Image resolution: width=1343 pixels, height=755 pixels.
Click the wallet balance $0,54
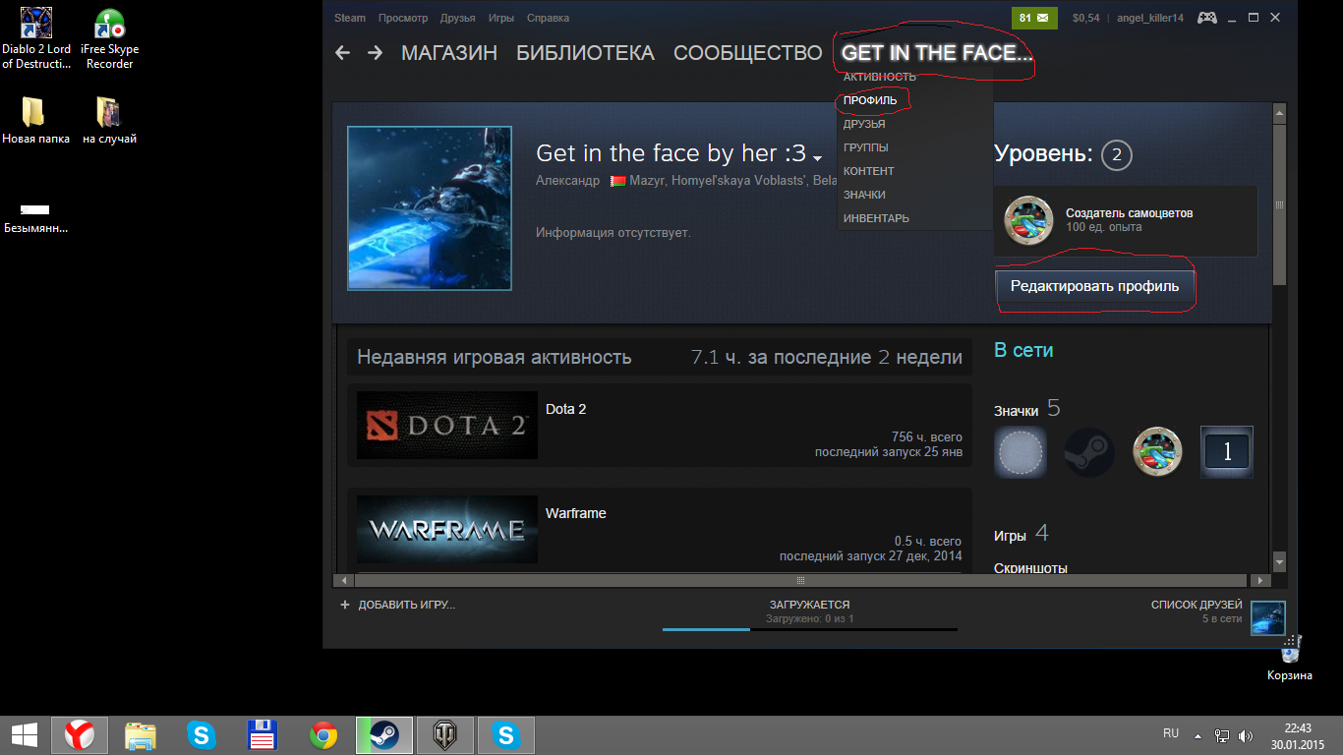click(x=1085, y=18)
